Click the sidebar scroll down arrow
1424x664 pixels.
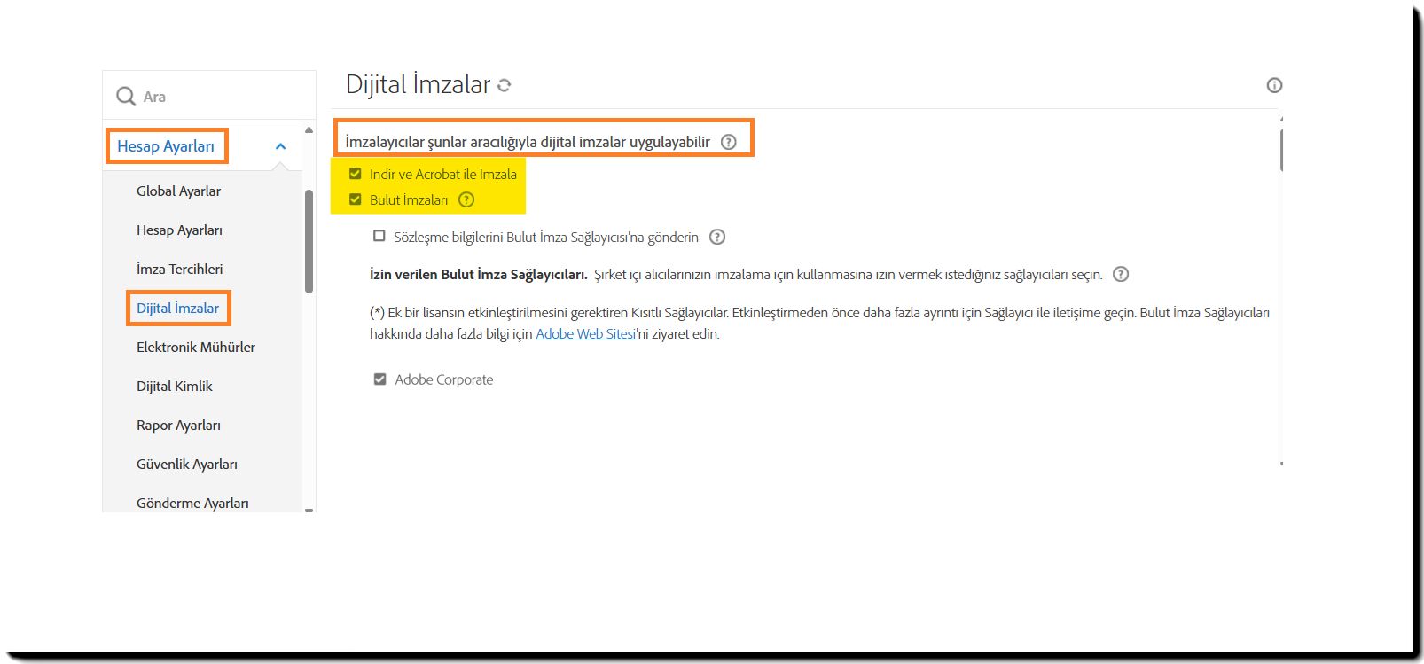point(309,510)
